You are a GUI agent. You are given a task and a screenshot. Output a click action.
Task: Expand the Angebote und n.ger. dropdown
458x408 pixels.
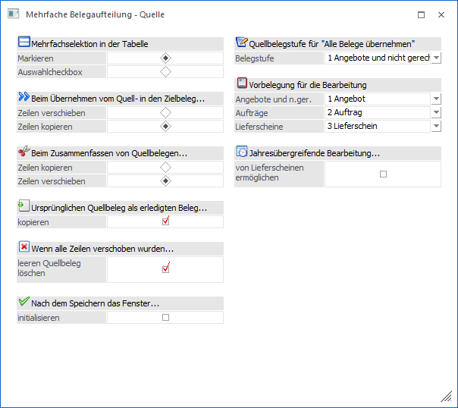(x=436, y=99)
